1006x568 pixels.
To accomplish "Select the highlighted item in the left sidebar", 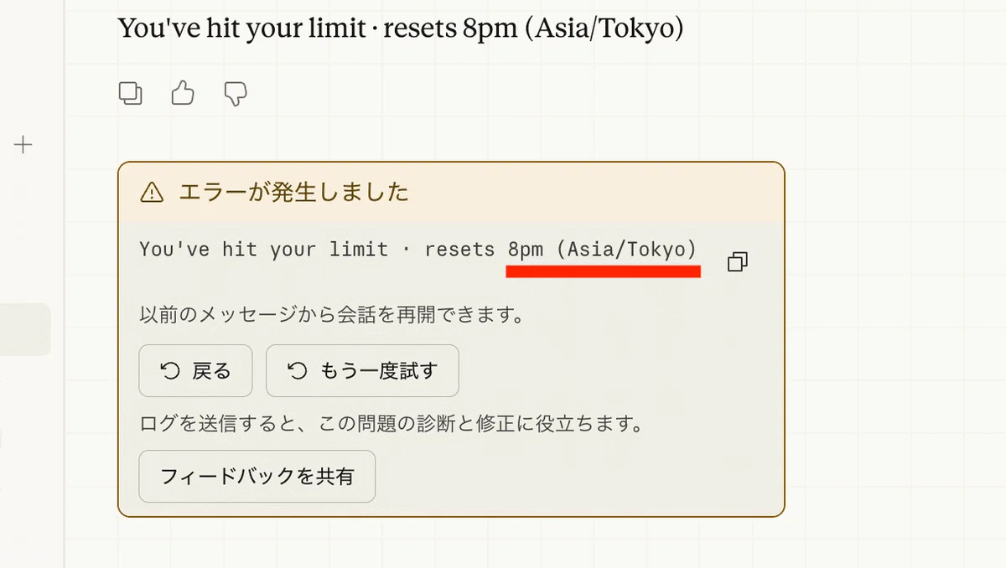I will 25,329.
